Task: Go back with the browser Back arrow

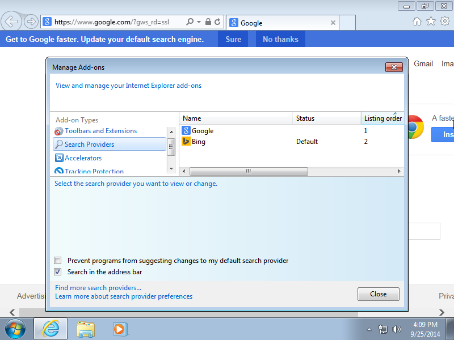Action: tap(11, 21)
